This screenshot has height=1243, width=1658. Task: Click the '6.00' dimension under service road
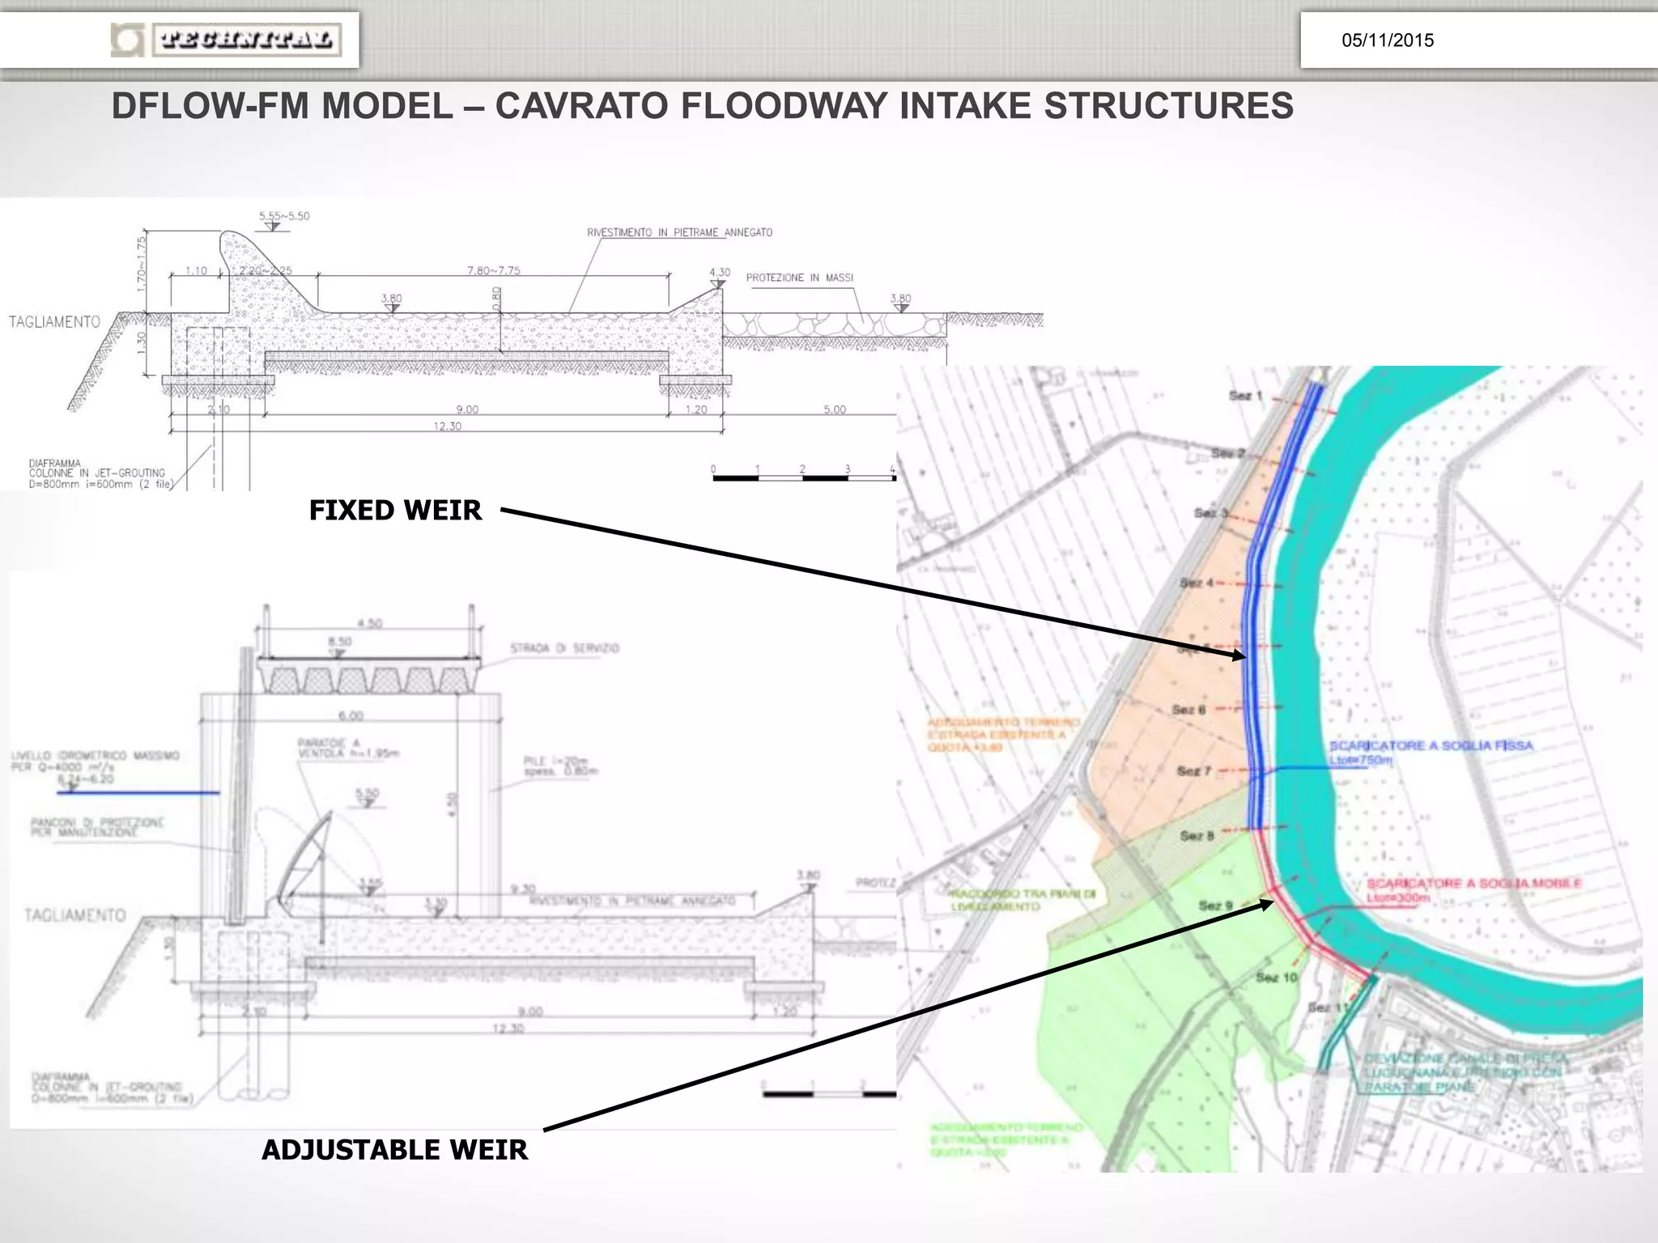coord(351,715)
